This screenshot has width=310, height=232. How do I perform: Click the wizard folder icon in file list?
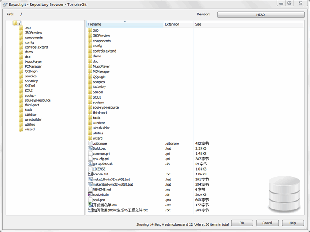pos(90,138)
